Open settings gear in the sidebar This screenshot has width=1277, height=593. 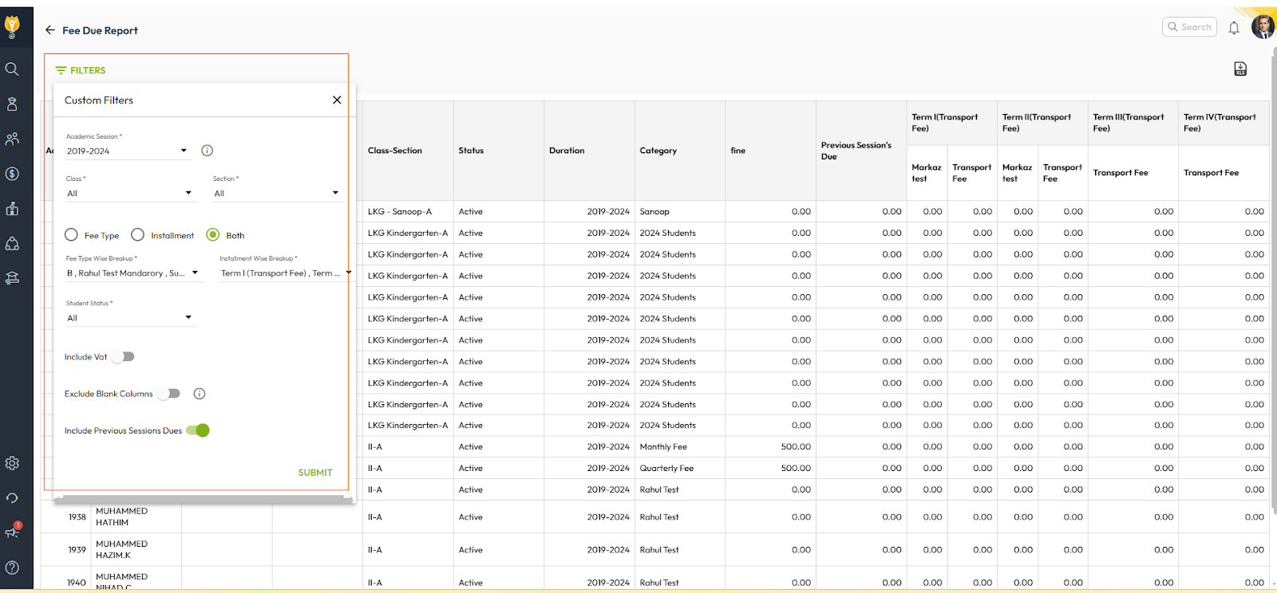(12, 463)
